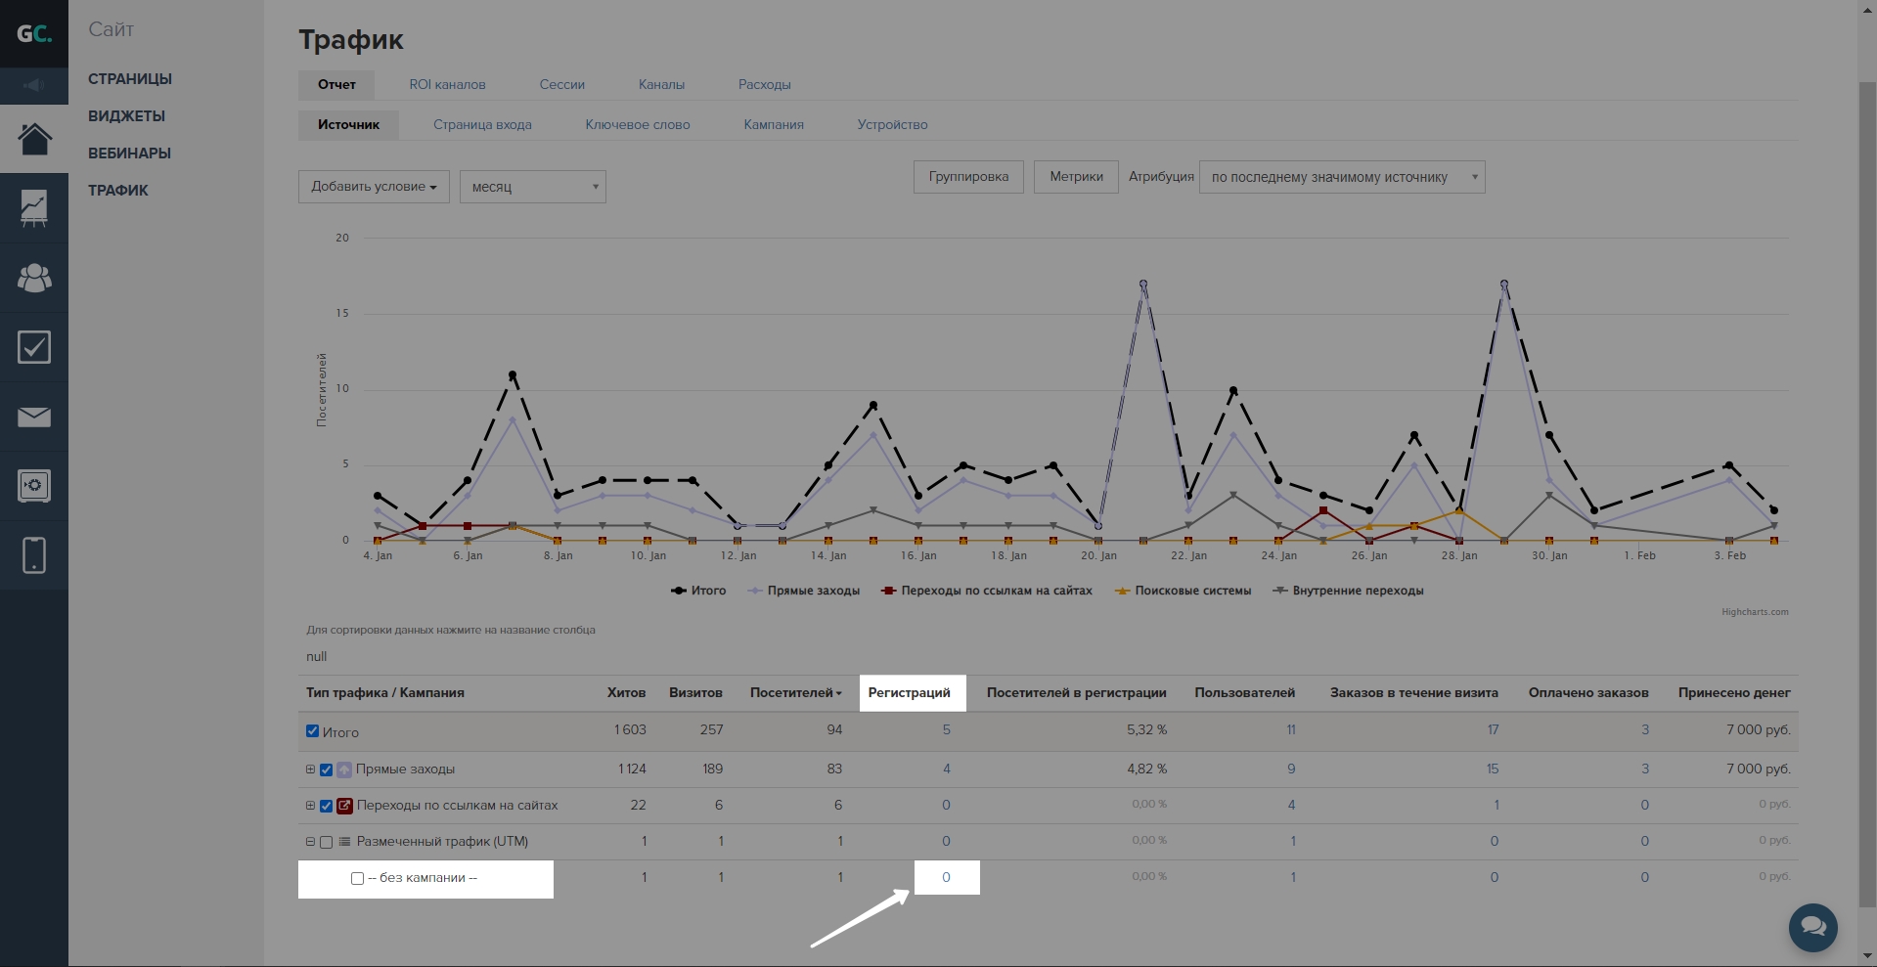Open the Добавить условие dropdown
Viewport: 1877px width, 967px height.
[374, 187]
